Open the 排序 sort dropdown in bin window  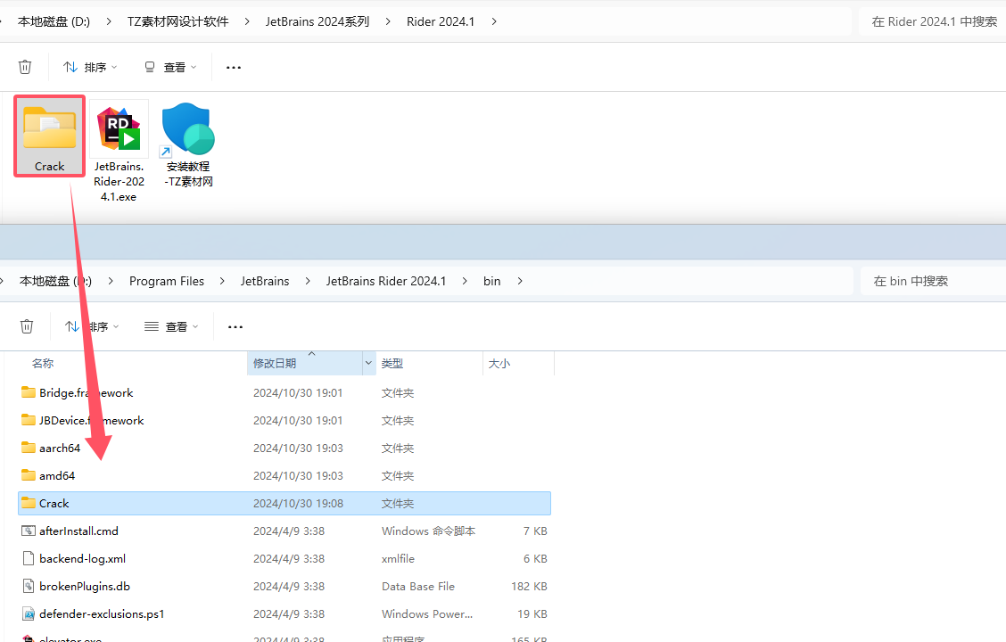[93, 327]
